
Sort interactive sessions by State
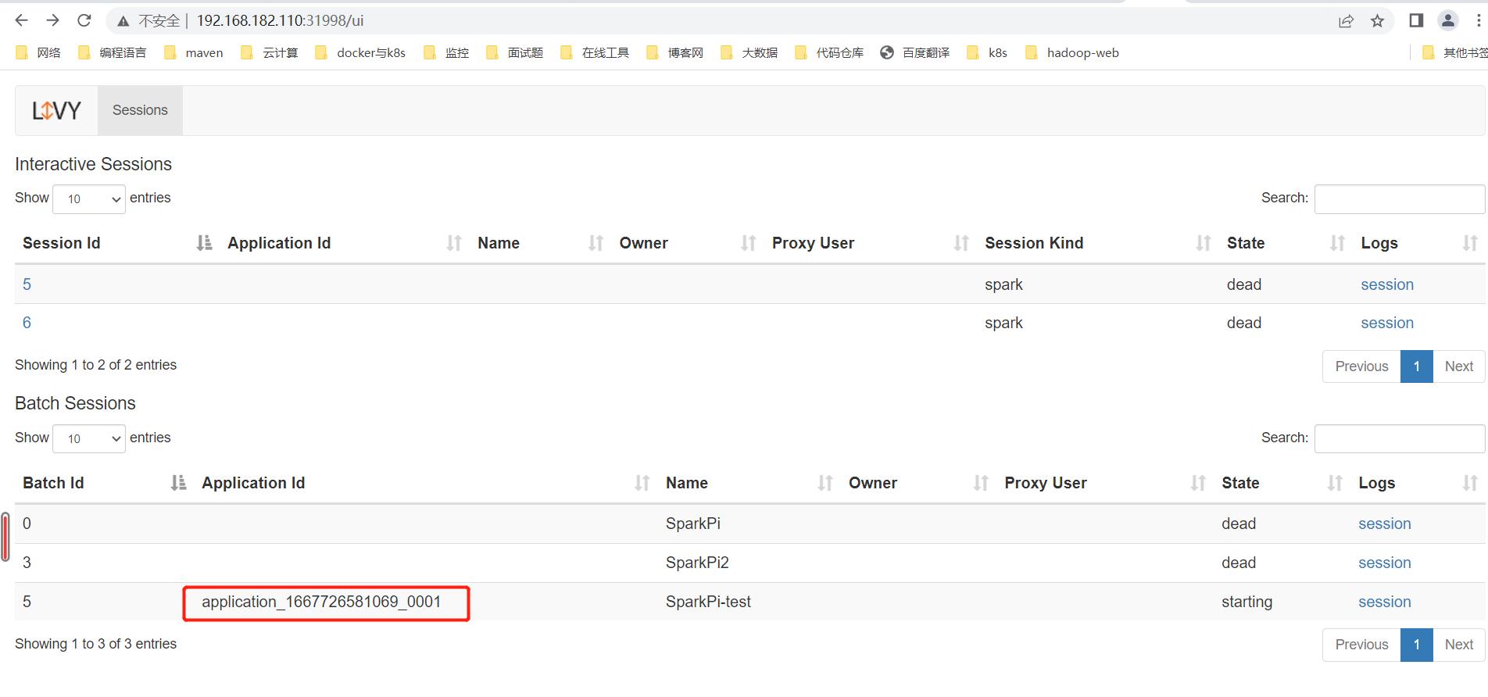(x=1286, y=243)
